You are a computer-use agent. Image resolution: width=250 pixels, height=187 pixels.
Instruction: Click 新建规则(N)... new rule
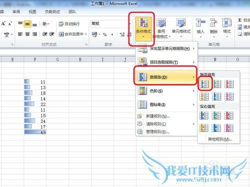166,116
